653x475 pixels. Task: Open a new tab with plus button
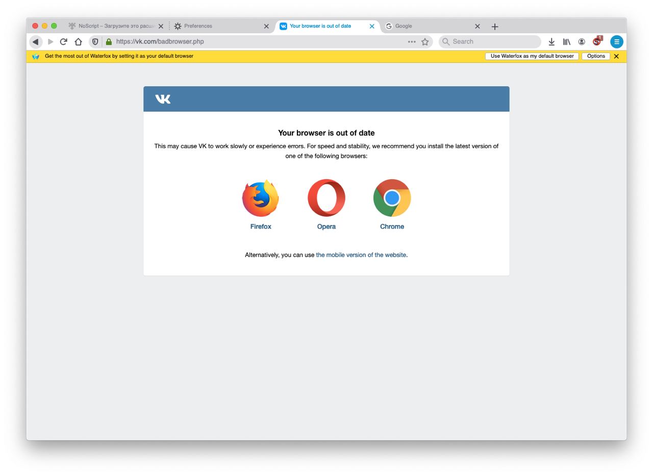pos(495,27)
